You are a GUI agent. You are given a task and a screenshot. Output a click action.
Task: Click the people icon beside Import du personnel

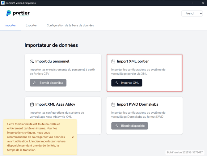pyautogui.click(x=32, y=61)
